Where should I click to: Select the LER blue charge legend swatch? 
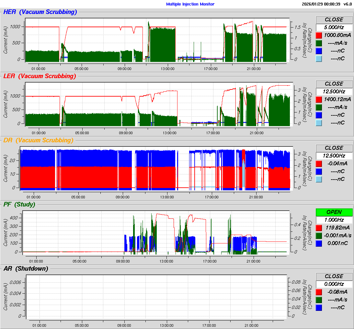(319, 115)
